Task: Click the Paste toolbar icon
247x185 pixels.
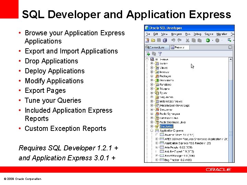Action: (x=200, y=40)
